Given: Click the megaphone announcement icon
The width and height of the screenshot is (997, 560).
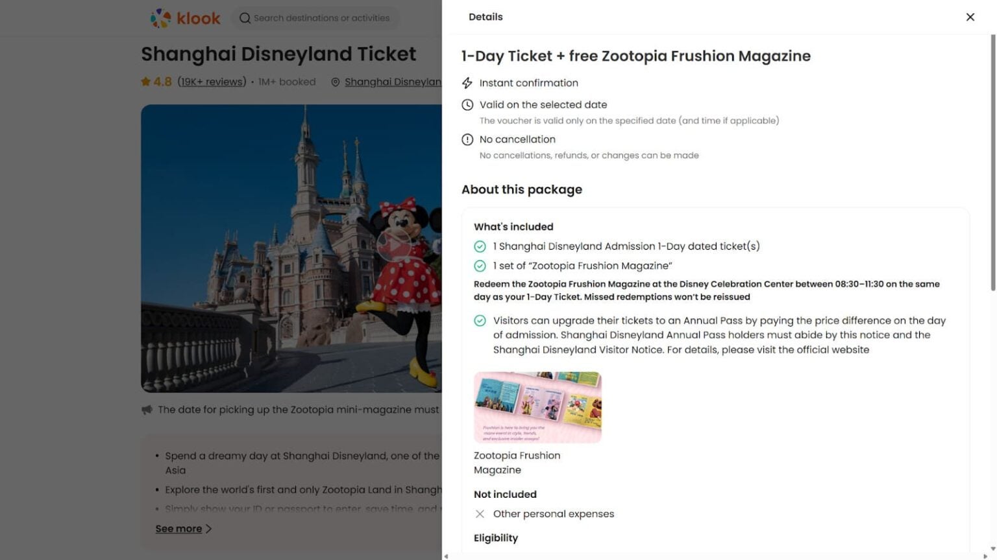Looking at the screenshot, I should tap(147, 410).
